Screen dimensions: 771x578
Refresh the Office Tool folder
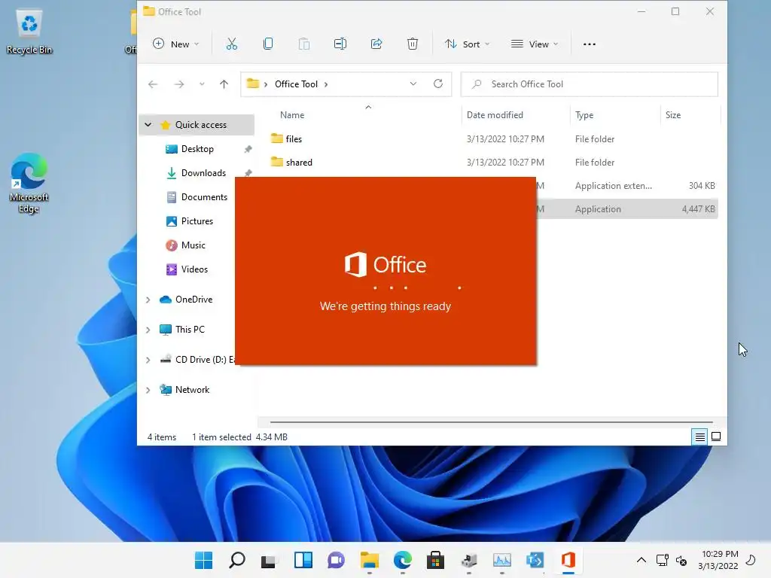(x=438, y=84)
